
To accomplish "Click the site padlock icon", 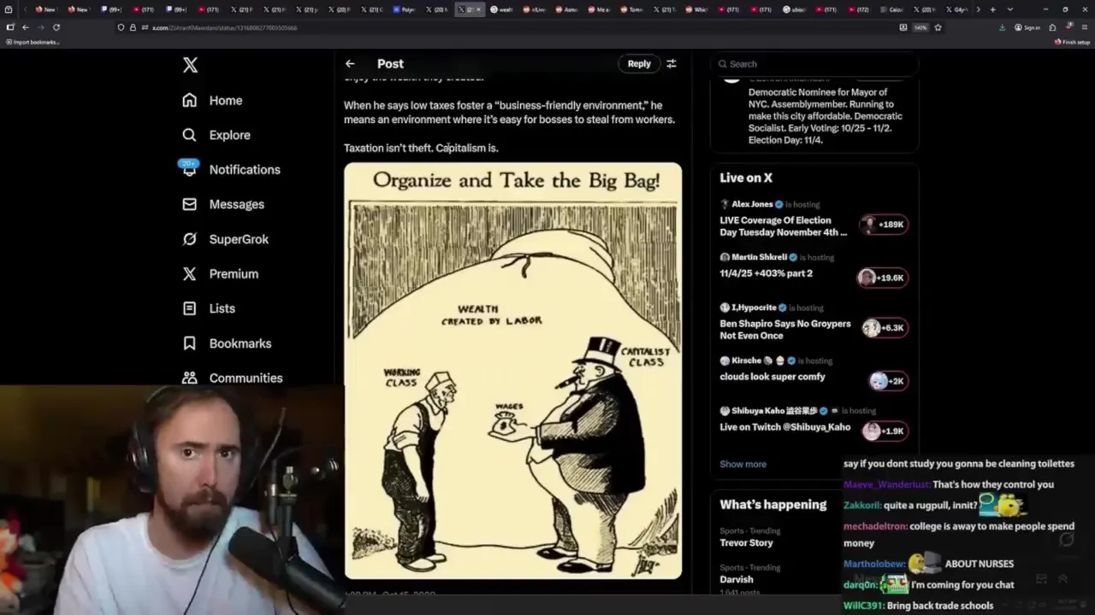I will tap(133, 27).
